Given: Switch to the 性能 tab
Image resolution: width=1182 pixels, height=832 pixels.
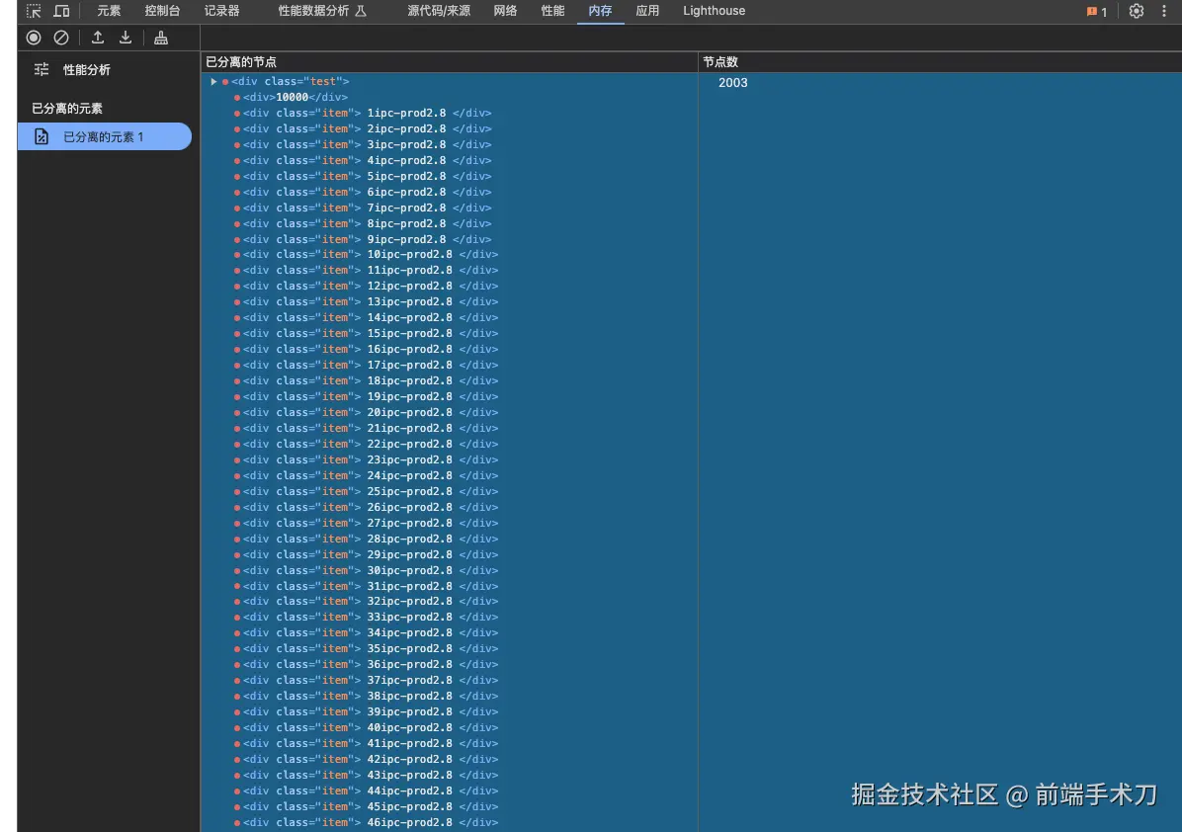Looking at the screenshot, I should 552,11.
